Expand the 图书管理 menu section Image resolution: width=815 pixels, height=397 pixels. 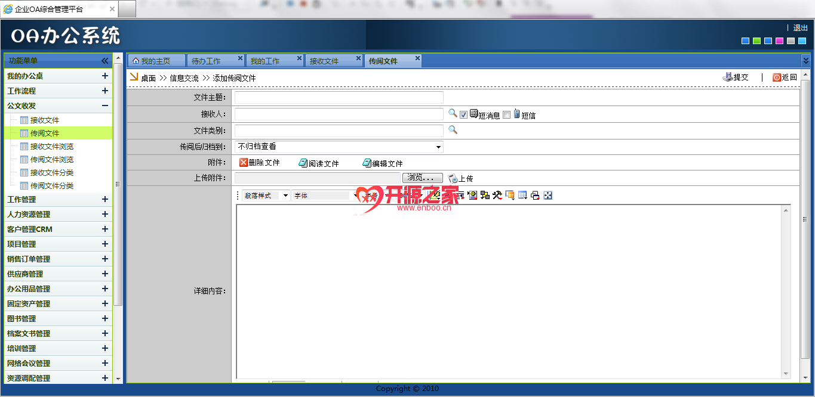(x=105, y=318)
